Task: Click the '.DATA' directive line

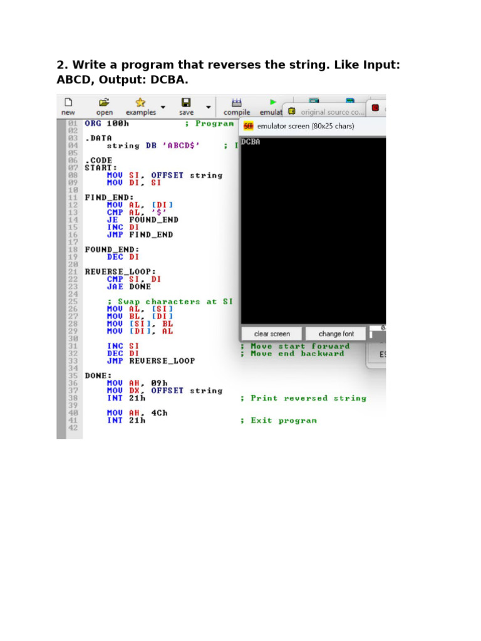Action: point(98,138)
